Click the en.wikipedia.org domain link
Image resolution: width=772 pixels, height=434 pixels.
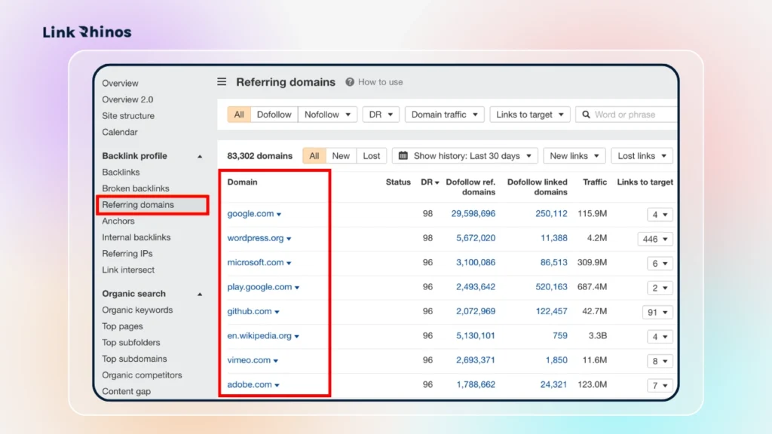click(259, 335)
